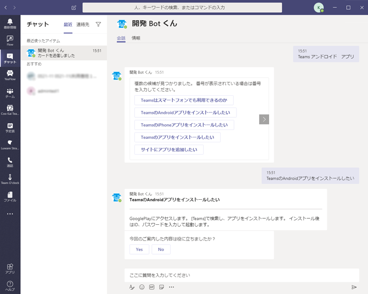Open Help (ヘルプ) in the sidebar

[10, 286]
